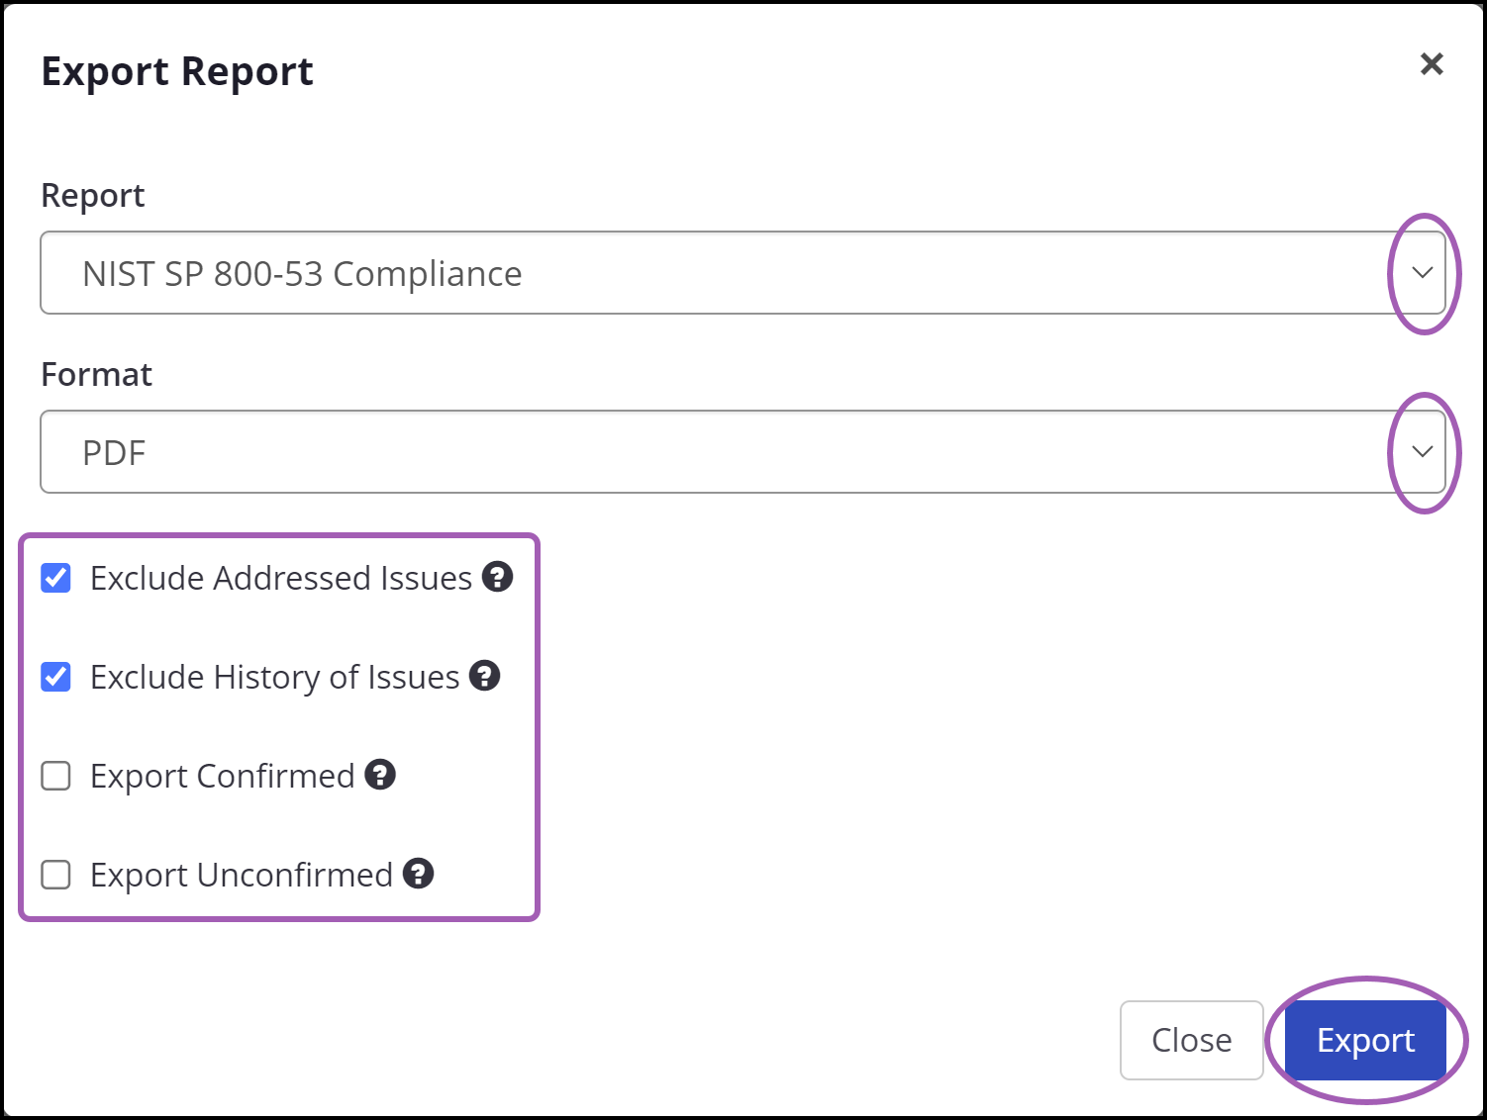This screenshot has width=1487, height=1120.
Task: Select NIST SP 800-53 Compliance in Report field
Action: pos(302,273)
